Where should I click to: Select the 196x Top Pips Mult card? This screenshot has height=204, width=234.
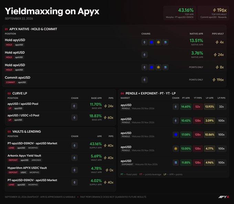(213, 13)
